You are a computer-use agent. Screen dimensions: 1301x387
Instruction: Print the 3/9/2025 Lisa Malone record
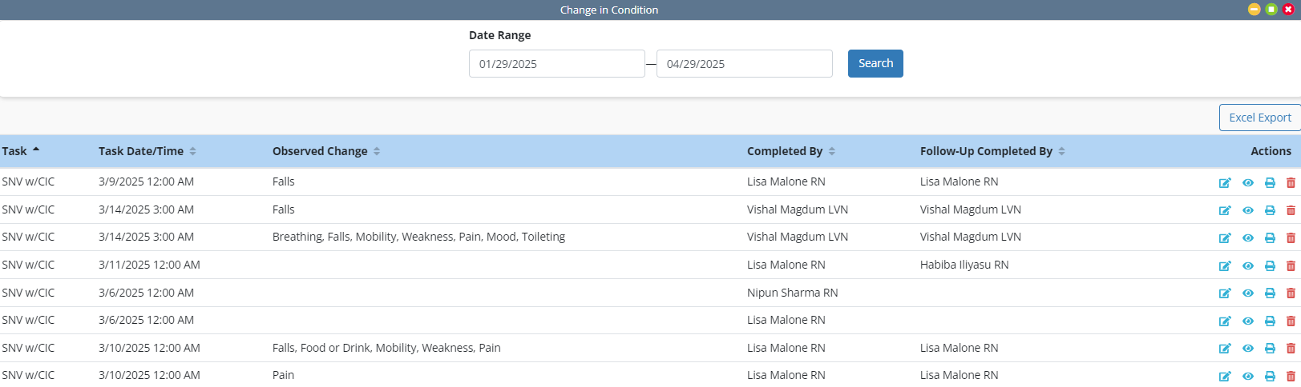click(x=1270, y=183)
